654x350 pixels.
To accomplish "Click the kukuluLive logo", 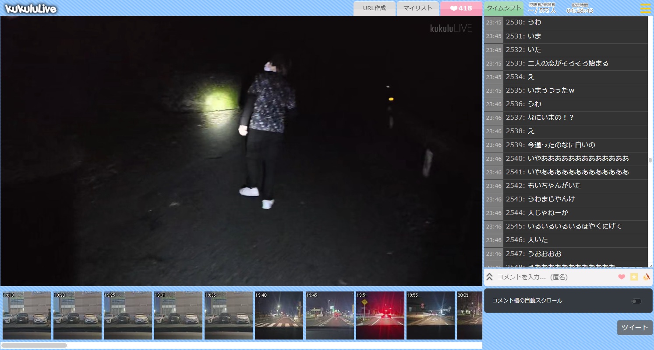I will coord(31,8).
